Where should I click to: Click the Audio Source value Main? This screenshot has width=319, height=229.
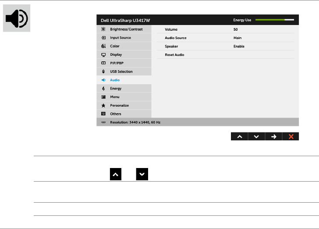tap(237, 38)
